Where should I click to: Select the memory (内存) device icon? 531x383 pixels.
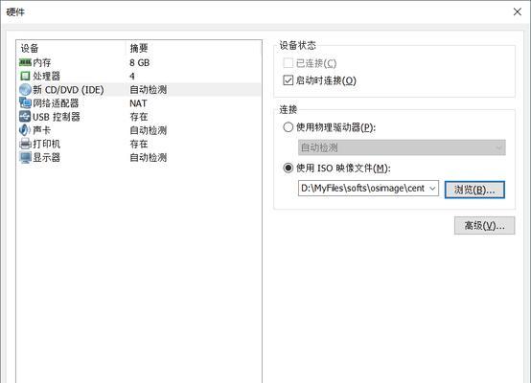click(25, 62)
